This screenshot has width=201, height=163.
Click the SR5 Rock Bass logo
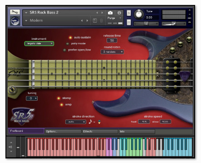[23, 116]
